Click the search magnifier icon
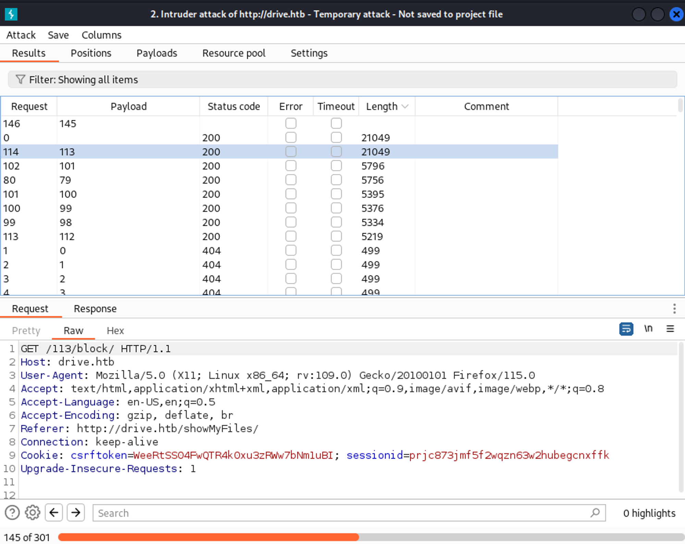 pos(595,513)
